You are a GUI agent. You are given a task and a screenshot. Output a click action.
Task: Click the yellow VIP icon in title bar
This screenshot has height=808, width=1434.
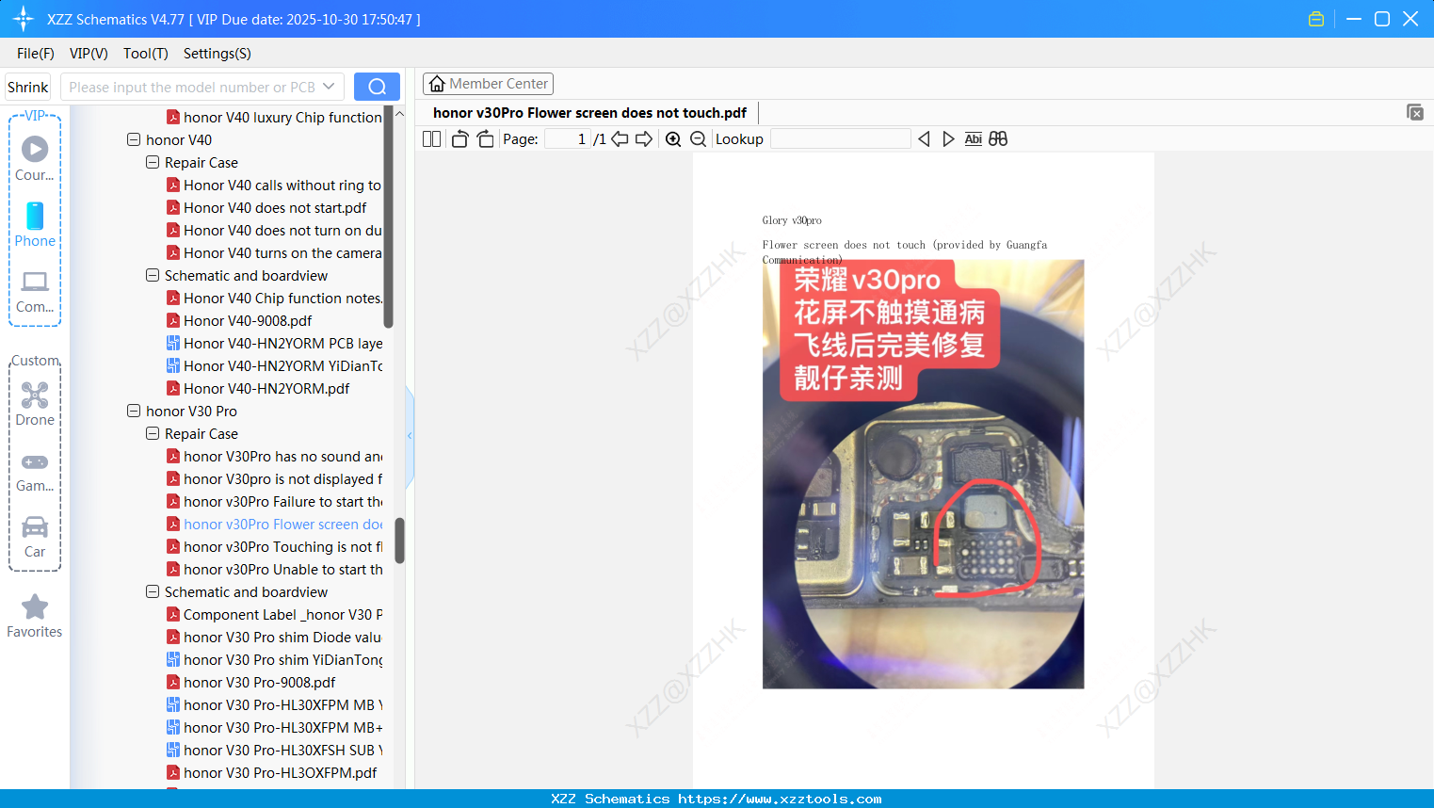1316,19
